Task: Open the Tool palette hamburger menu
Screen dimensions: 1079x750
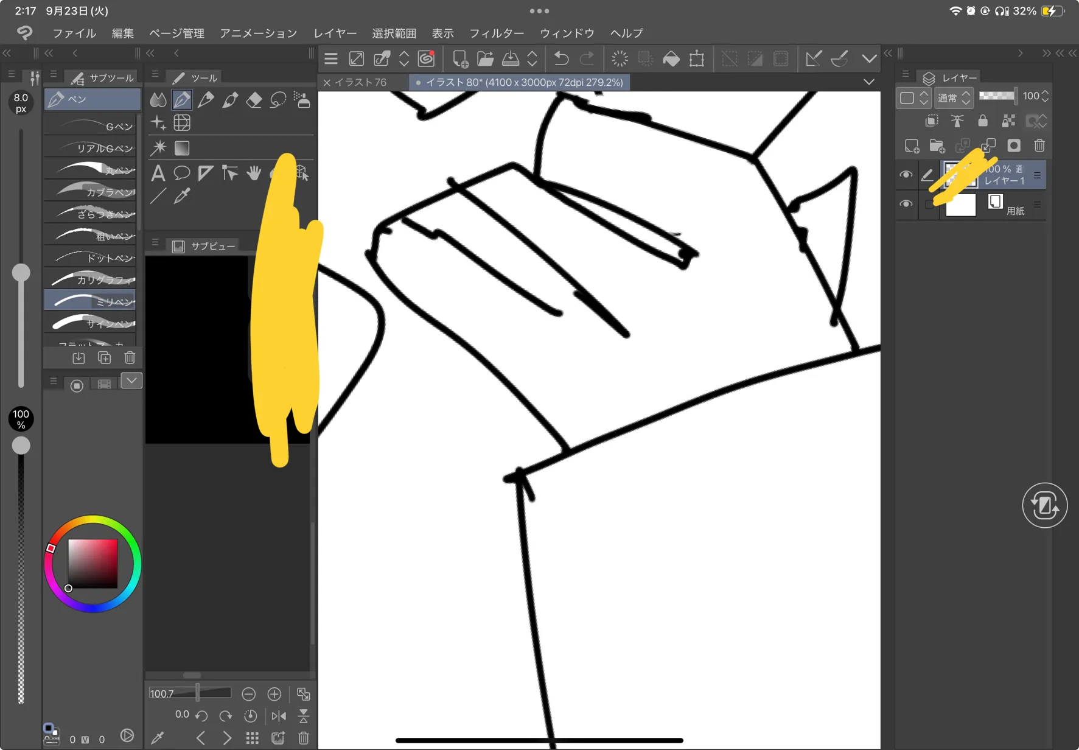Action: [x=155, y=74]
